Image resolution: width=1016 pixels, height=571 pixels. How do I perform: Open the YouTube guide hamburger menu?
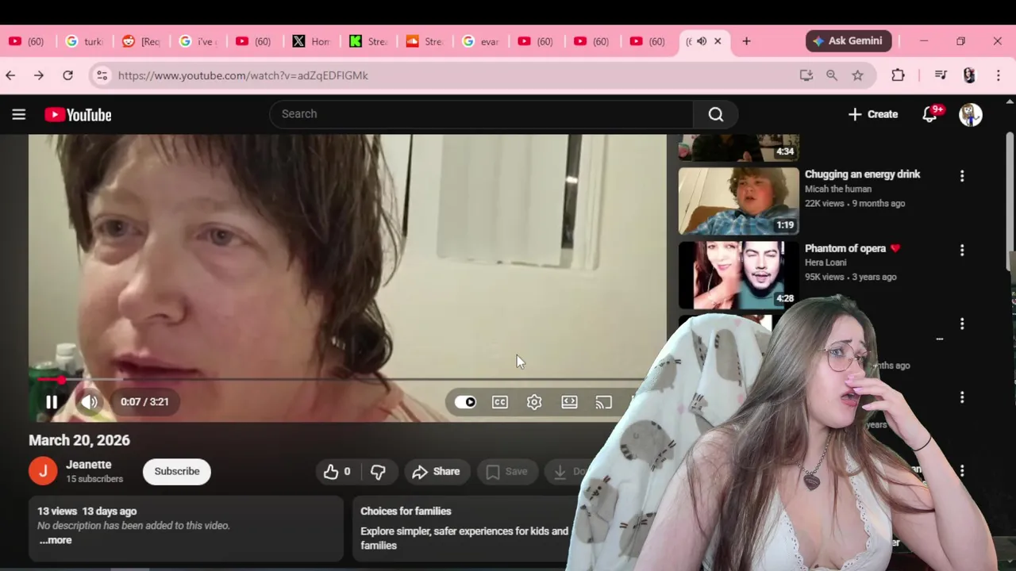point(19,114)
